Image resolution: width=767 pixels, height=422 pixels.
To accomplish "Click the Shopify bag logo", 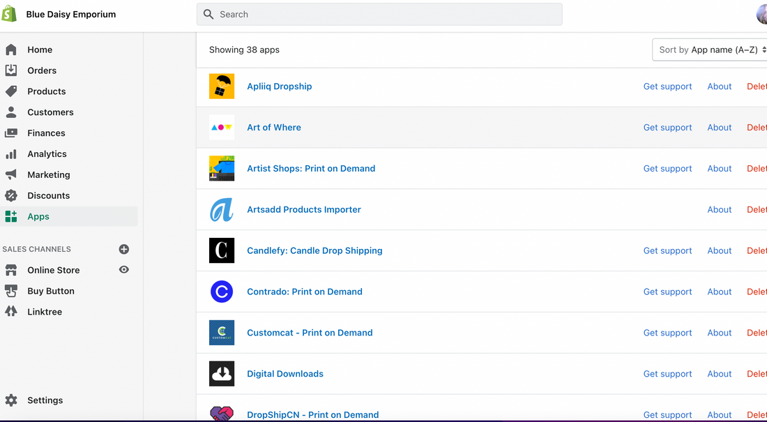I will [x=9, y=14].
